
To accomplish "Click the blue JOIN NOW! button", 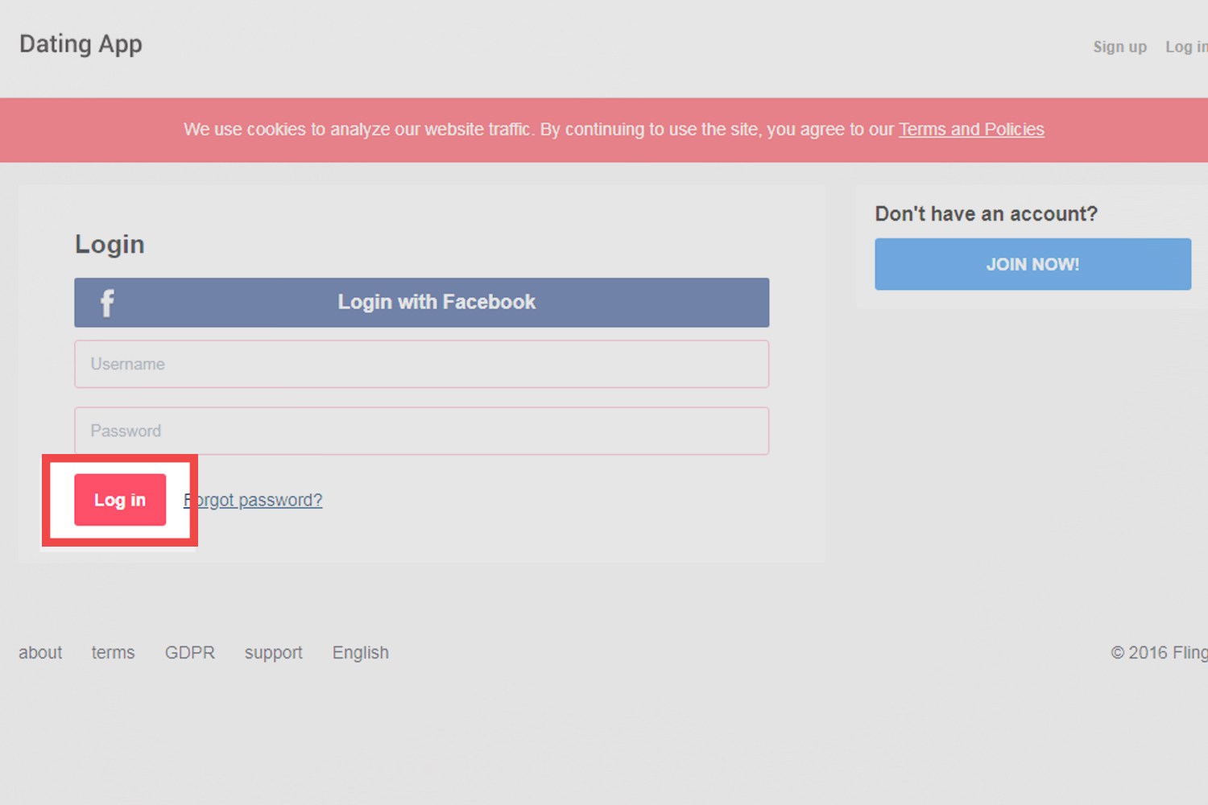I will pyautogui.click(x=1032, y=264).
